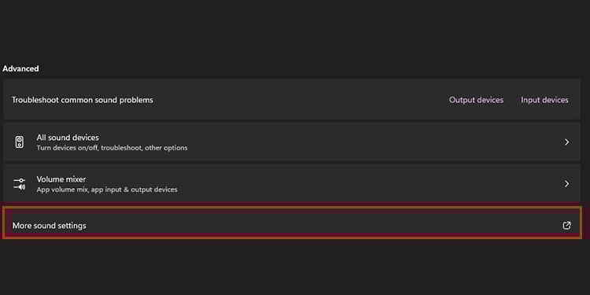Select the All sound devices title
Screen dimensions: 590x295
coord(68,138)
